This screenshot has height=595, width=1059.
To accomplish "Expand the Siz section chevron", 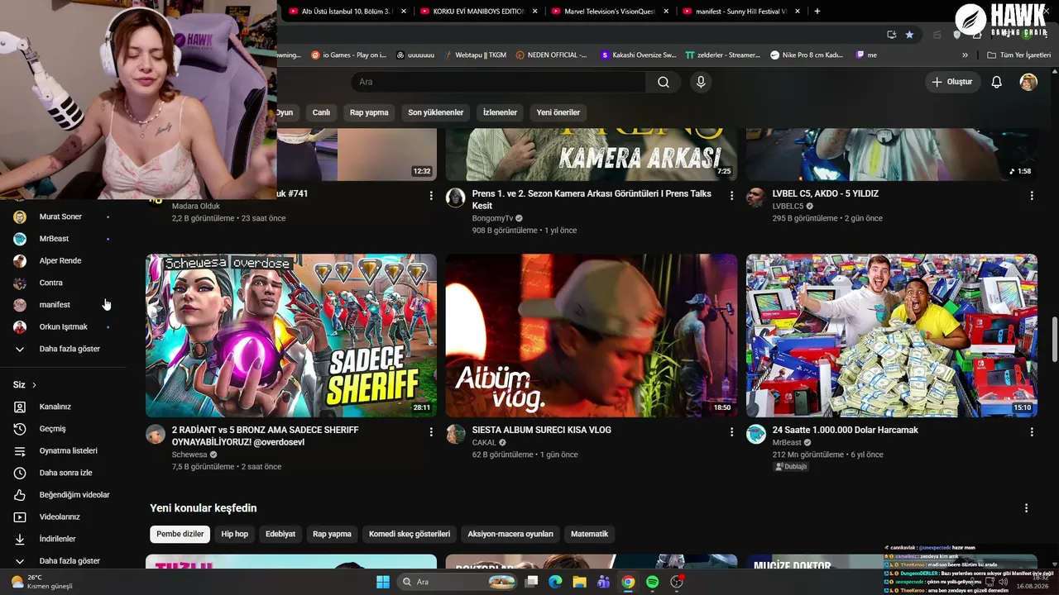I will coord(34,385).
